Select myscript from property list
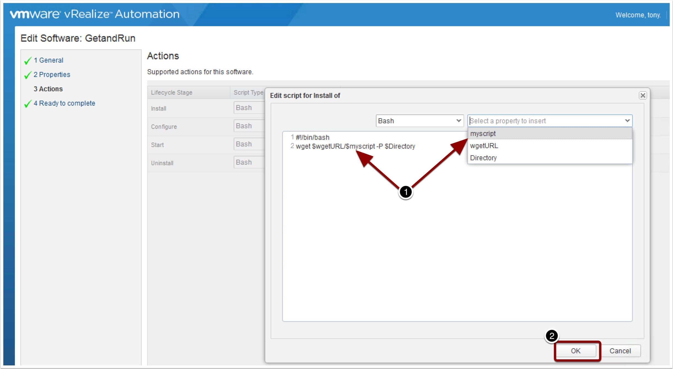 pyautogui.click(x=483, y=133)
